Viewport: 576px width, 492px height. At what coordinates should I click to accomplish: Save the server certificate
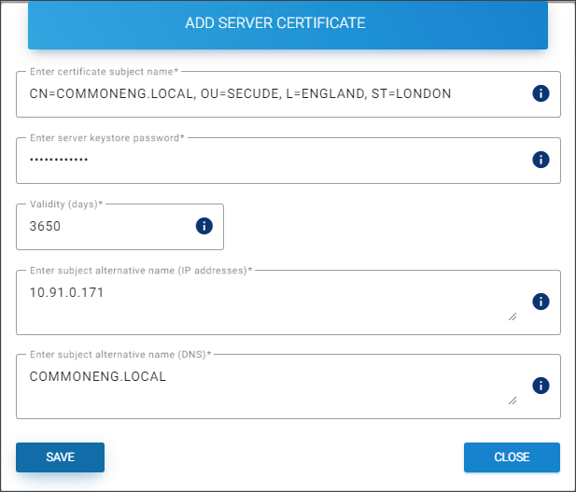[60, 457]
